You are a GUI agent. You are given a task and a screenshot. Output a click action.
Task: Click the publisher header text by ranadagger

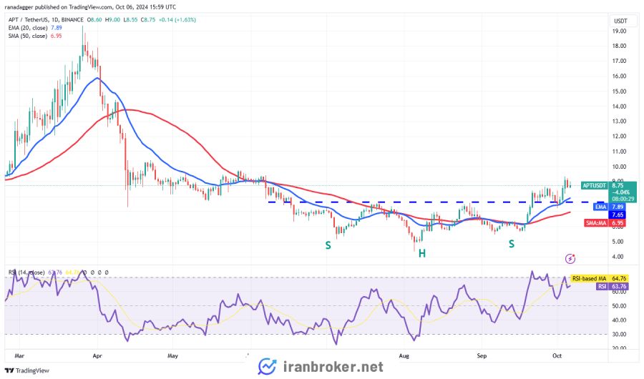click(x=90, y=7)
